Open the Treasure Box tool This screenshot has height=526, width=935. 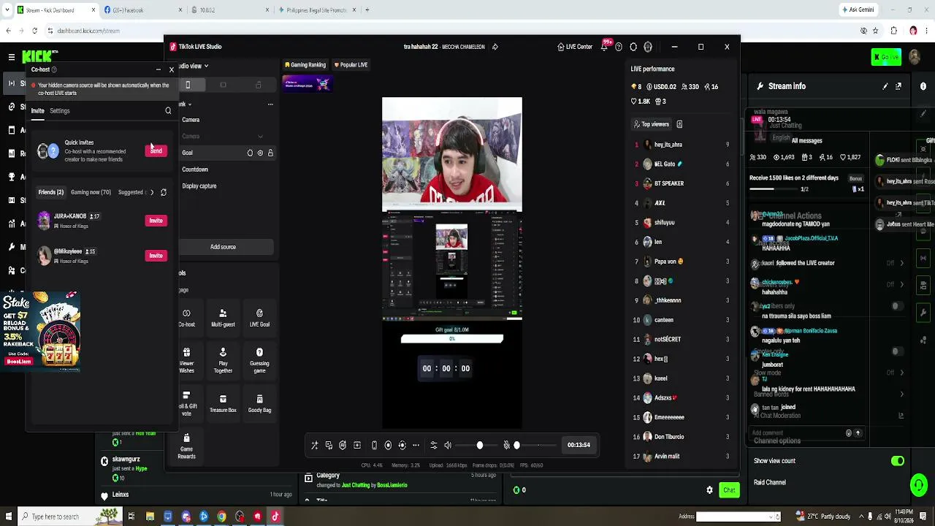[223, 403]
